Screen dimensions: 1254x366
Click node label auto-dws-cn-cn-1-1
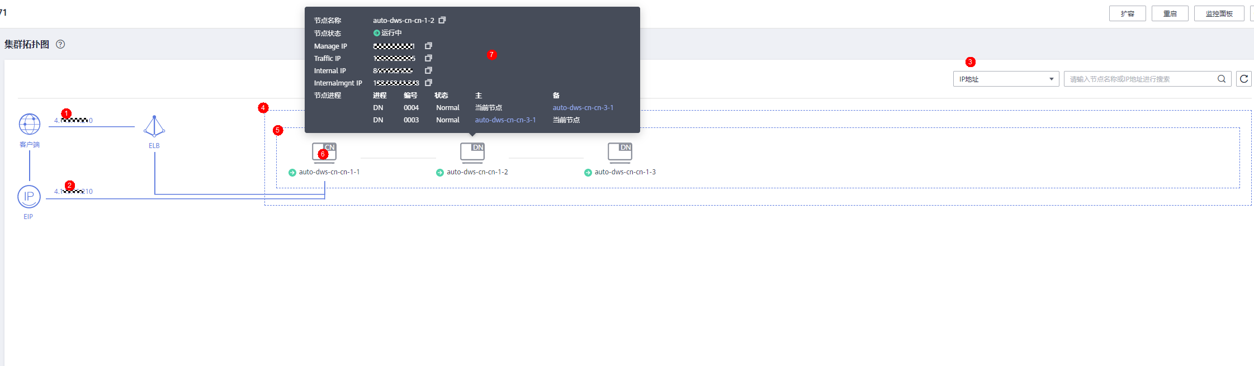pyautogui.click(x=329, y=172)
